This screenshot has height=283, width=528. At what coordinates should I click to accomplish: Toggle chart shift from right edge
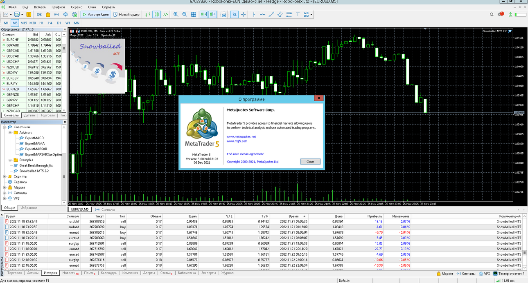212,14
